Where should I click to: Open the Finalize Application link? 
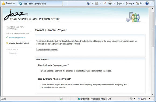(17, 38)
